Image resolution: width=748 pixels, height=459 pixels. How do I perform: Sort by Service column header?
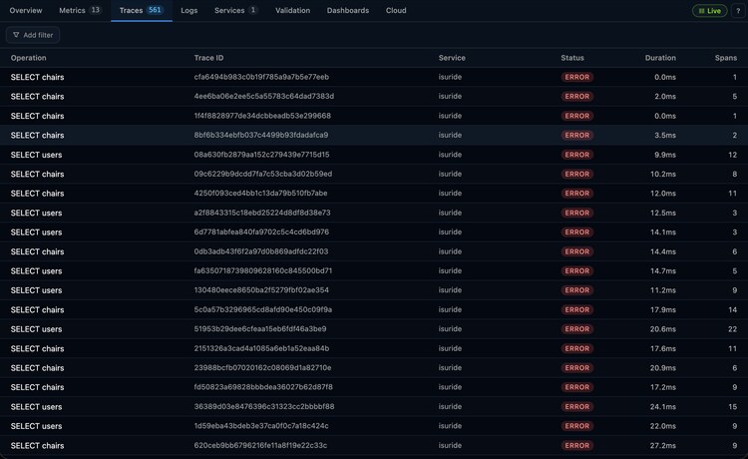[x=452, y=58]
